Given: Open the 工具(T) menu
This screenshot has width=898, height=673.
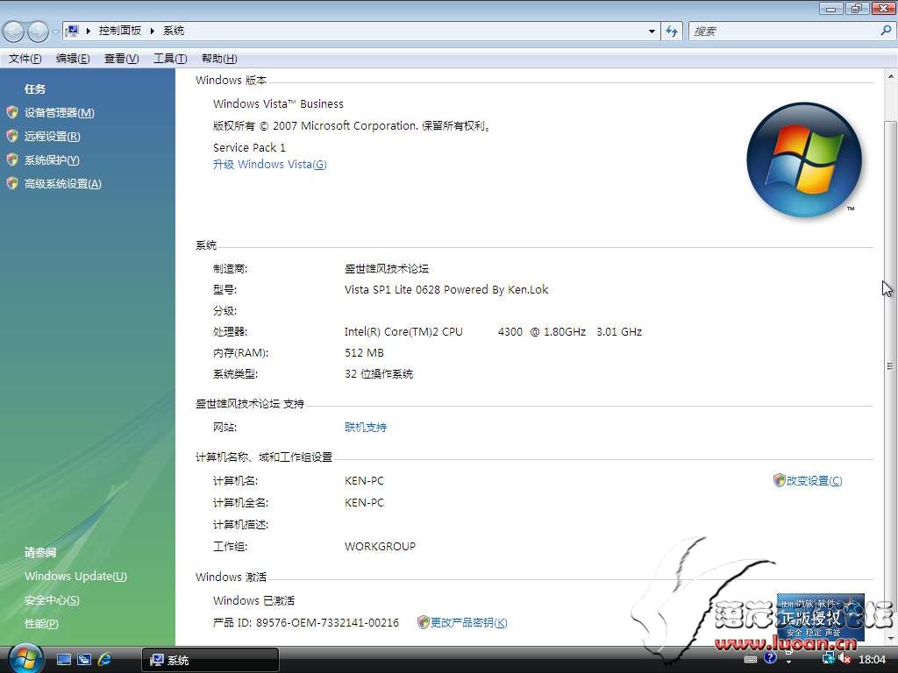Looking at the screenshot, I should pos(170,59).
